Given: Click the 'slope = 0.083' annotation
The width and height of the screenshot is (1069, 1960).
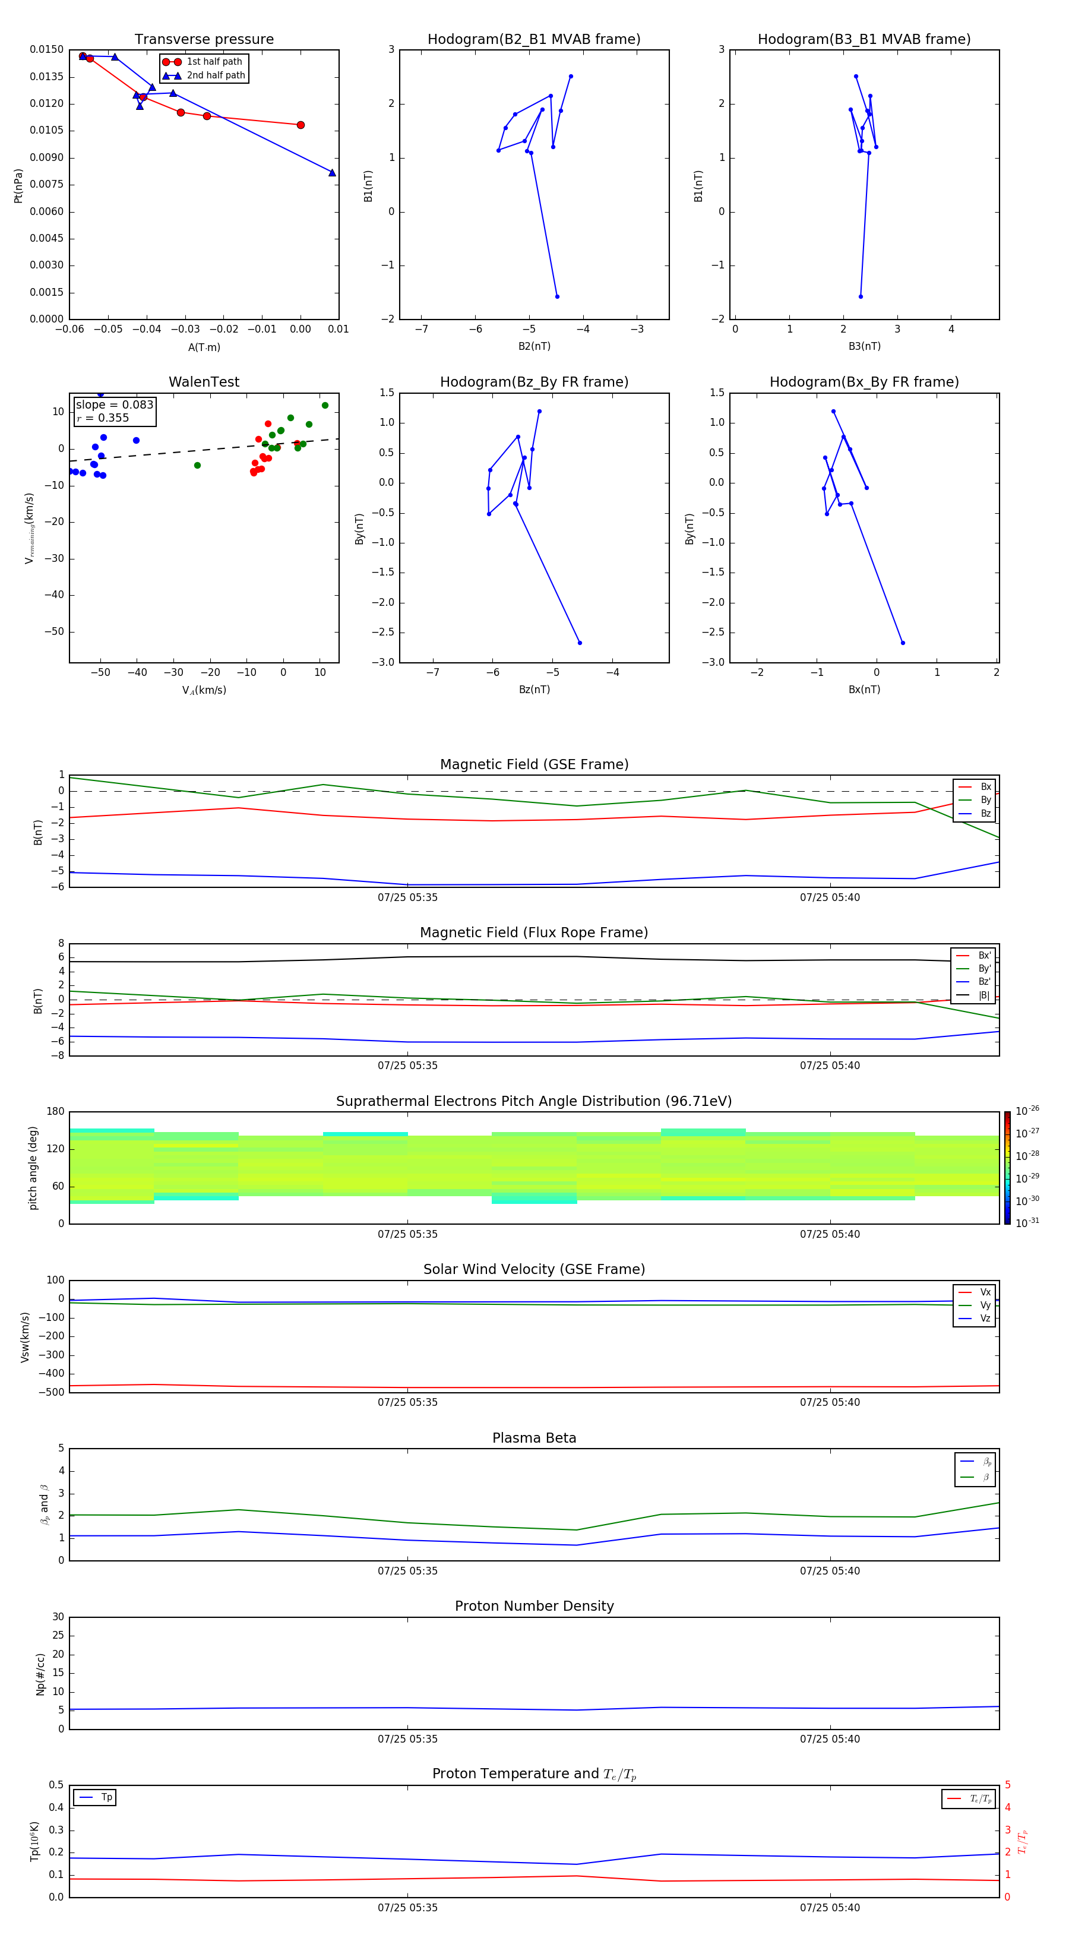Looking at the screenshot, I should point(114,405).
